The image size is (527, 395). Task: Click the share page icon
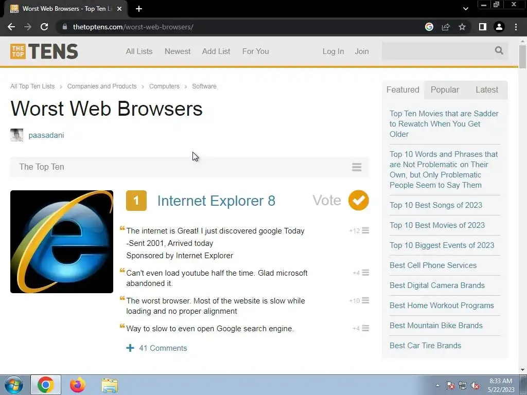(x=446, y=27)
